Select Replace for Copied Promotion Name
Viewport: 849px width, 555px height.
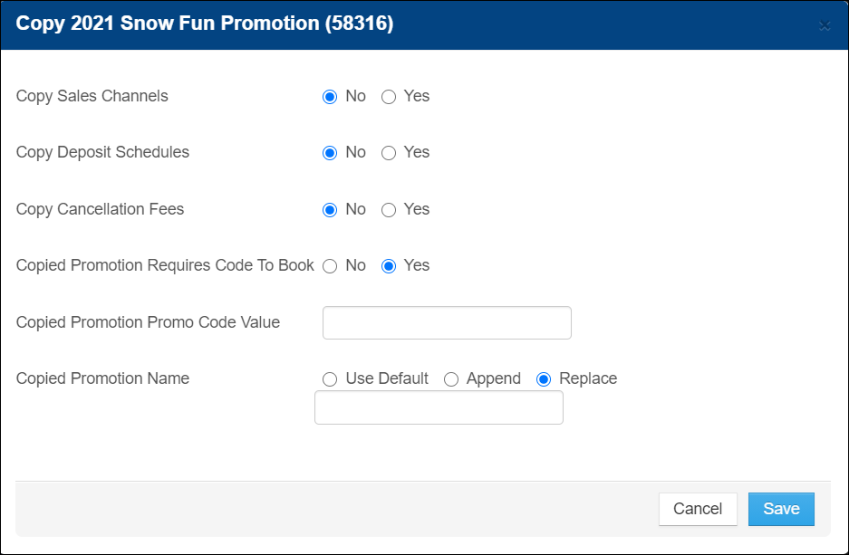pos(544,379)
